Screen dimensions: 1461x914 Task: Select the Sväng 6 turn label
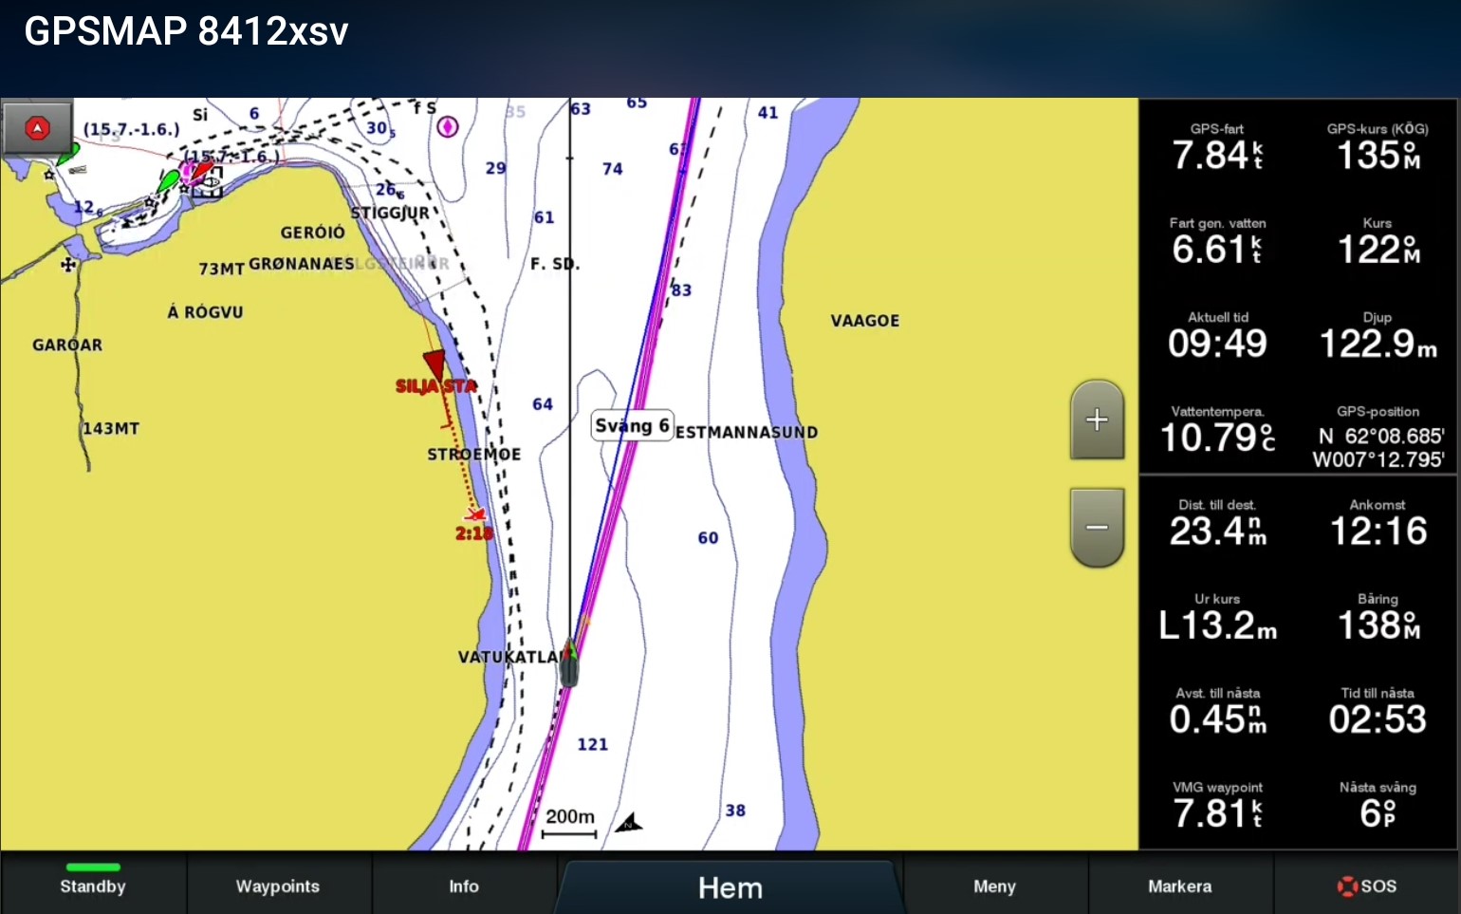point(632,425)
